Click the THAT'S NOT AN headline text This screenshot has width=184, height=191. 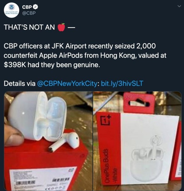[x=29, y=27]
